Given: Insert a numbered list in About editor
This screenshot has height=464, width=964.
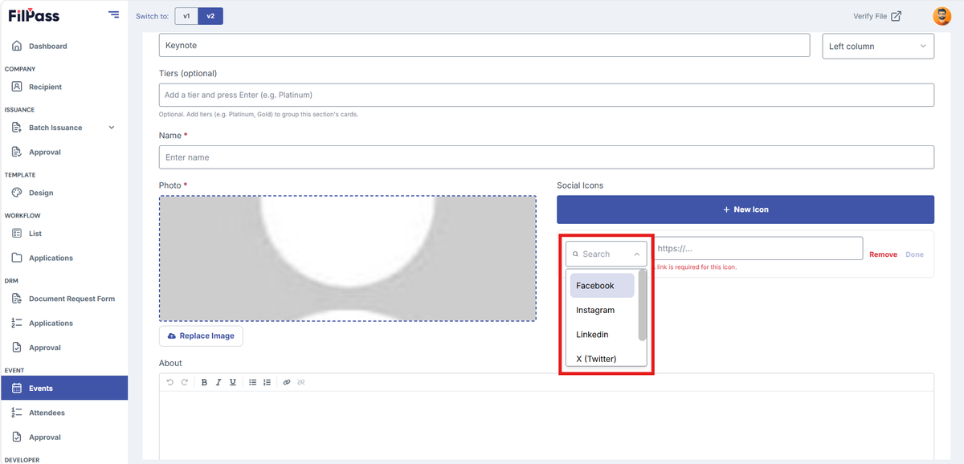Looking at the screenshot, I should coord(268,382).
